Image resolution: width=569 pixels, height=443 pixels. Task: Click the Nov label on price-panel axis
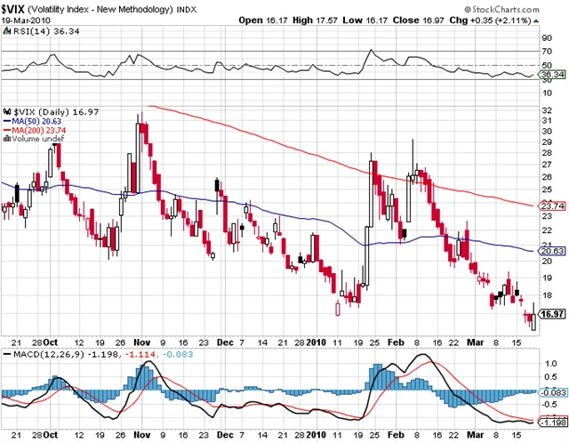[142, 342]
